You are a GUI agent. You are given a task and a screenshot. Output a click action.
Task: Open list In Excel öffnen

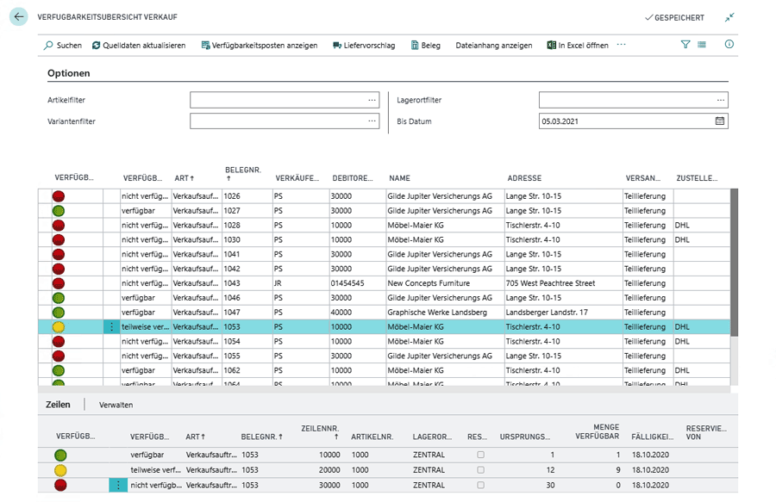point(578,46)
